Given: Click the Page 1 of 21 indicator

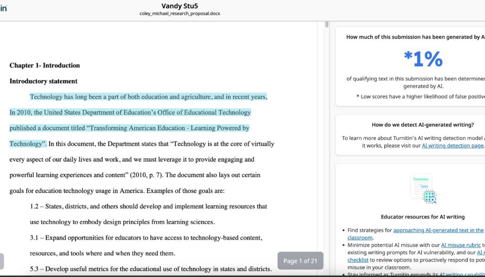Looking at the screenshot, I should coord(300,260).
